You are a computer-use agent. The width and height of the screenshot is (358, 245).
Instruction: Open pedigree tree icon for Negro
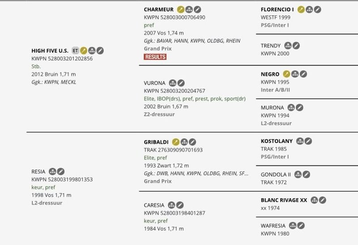click(x=295, y=74)
